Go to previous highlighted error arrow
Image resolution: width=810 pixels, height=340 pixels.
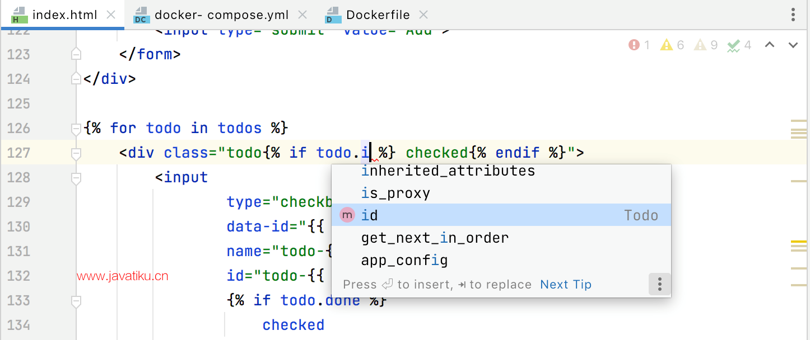770,45
